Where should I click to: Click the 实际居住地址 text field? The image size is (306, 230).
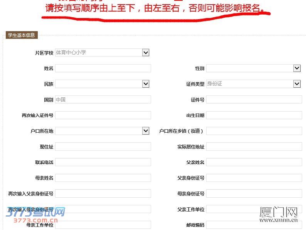pos(254,147)
